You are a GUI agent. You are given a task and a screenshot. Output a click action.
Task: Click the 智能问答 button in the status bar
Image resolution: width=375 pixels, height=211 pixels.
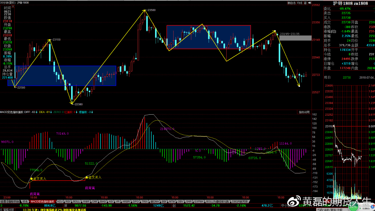pyautogui.click(x=9, y=210)
